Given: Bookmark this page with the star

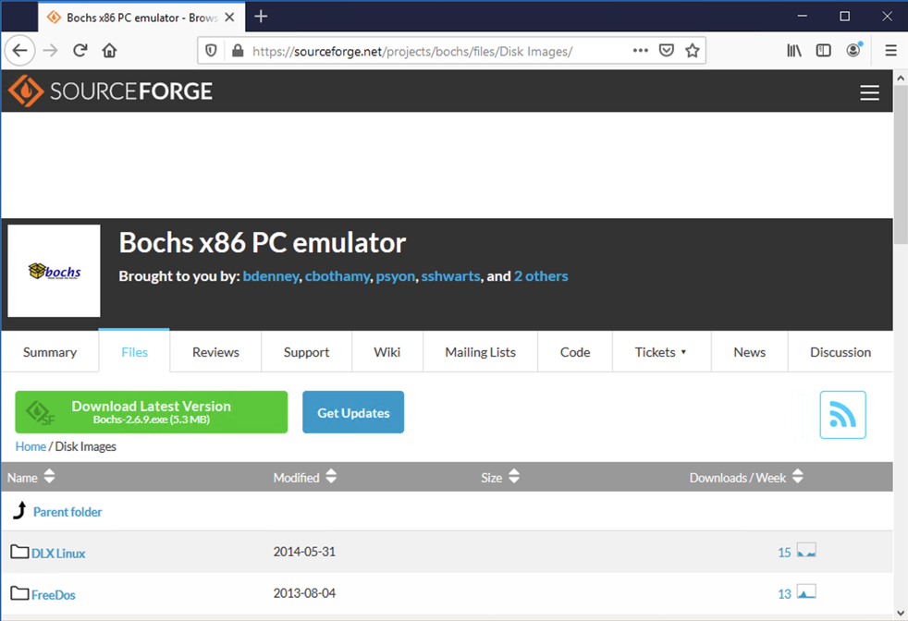Looking at the screenshot, I should pyautogui.click(x=692, y=51).
